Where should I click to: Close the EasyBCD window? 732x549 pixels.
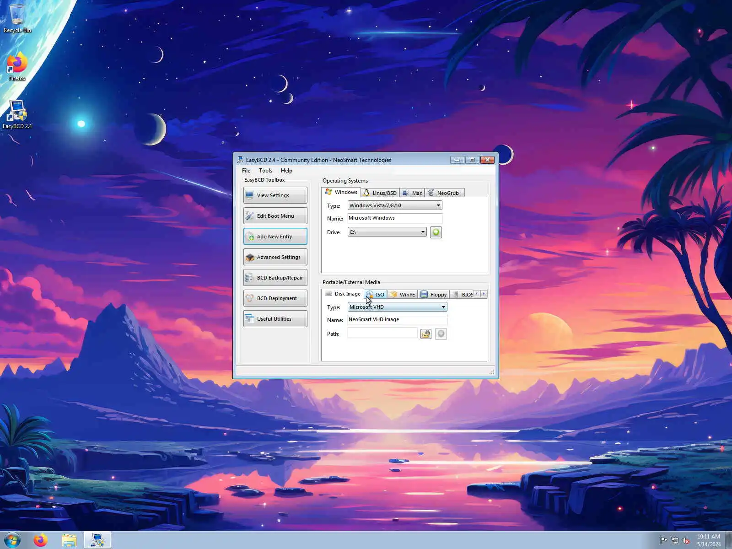487,160
